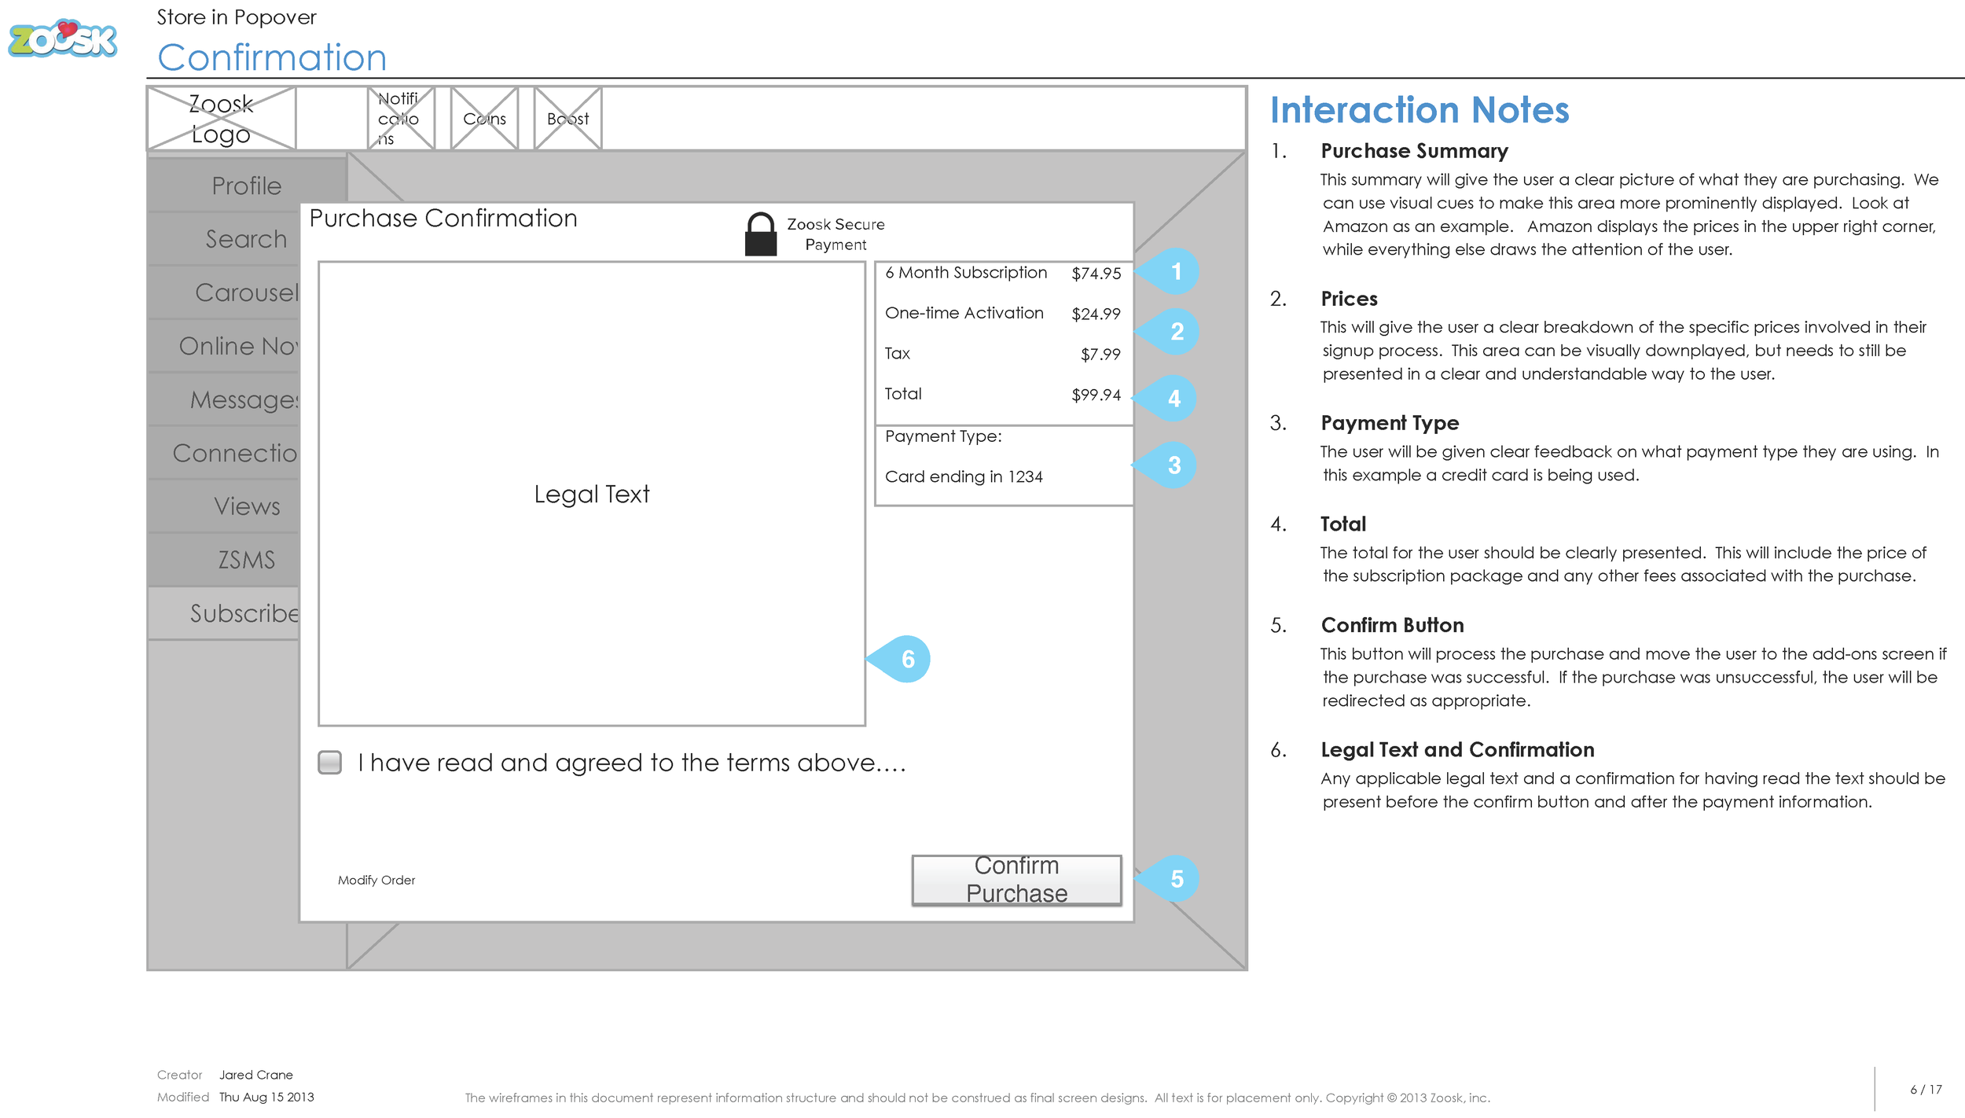Click the Coins icon placeholder
Screen dimensions: 1965x1118
[484, 119]
